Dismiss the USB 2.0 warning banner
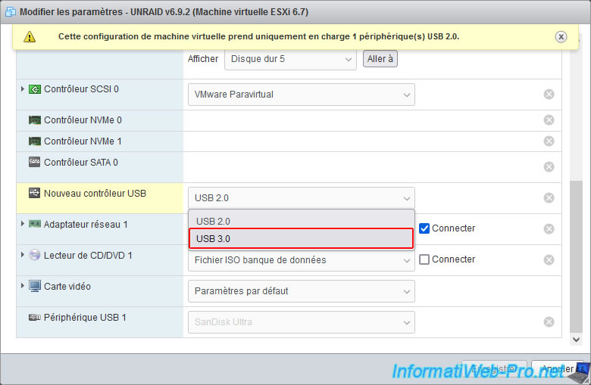591x385 pixels. (x=561, y=36)
